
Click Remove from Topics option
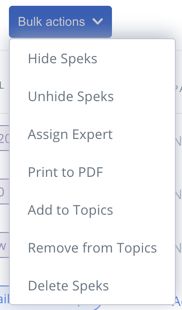[92, 248]
